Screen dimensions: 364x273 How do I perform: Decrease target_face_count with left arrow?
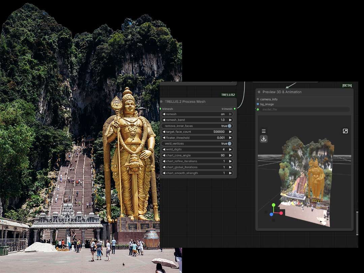click(x=164, y=132)
